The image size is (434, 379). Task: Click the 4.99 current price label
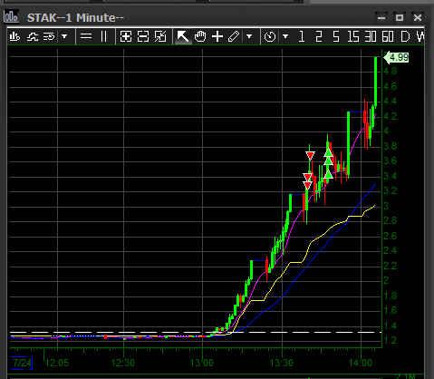coord(396,57)
